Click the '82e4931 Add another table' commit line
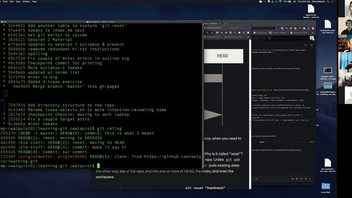This screenshot has width=352, height=198. pos(67,26)
